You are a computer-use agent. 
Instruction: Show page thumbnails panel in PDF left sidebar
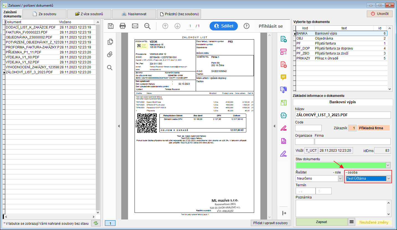coord(110,42)
